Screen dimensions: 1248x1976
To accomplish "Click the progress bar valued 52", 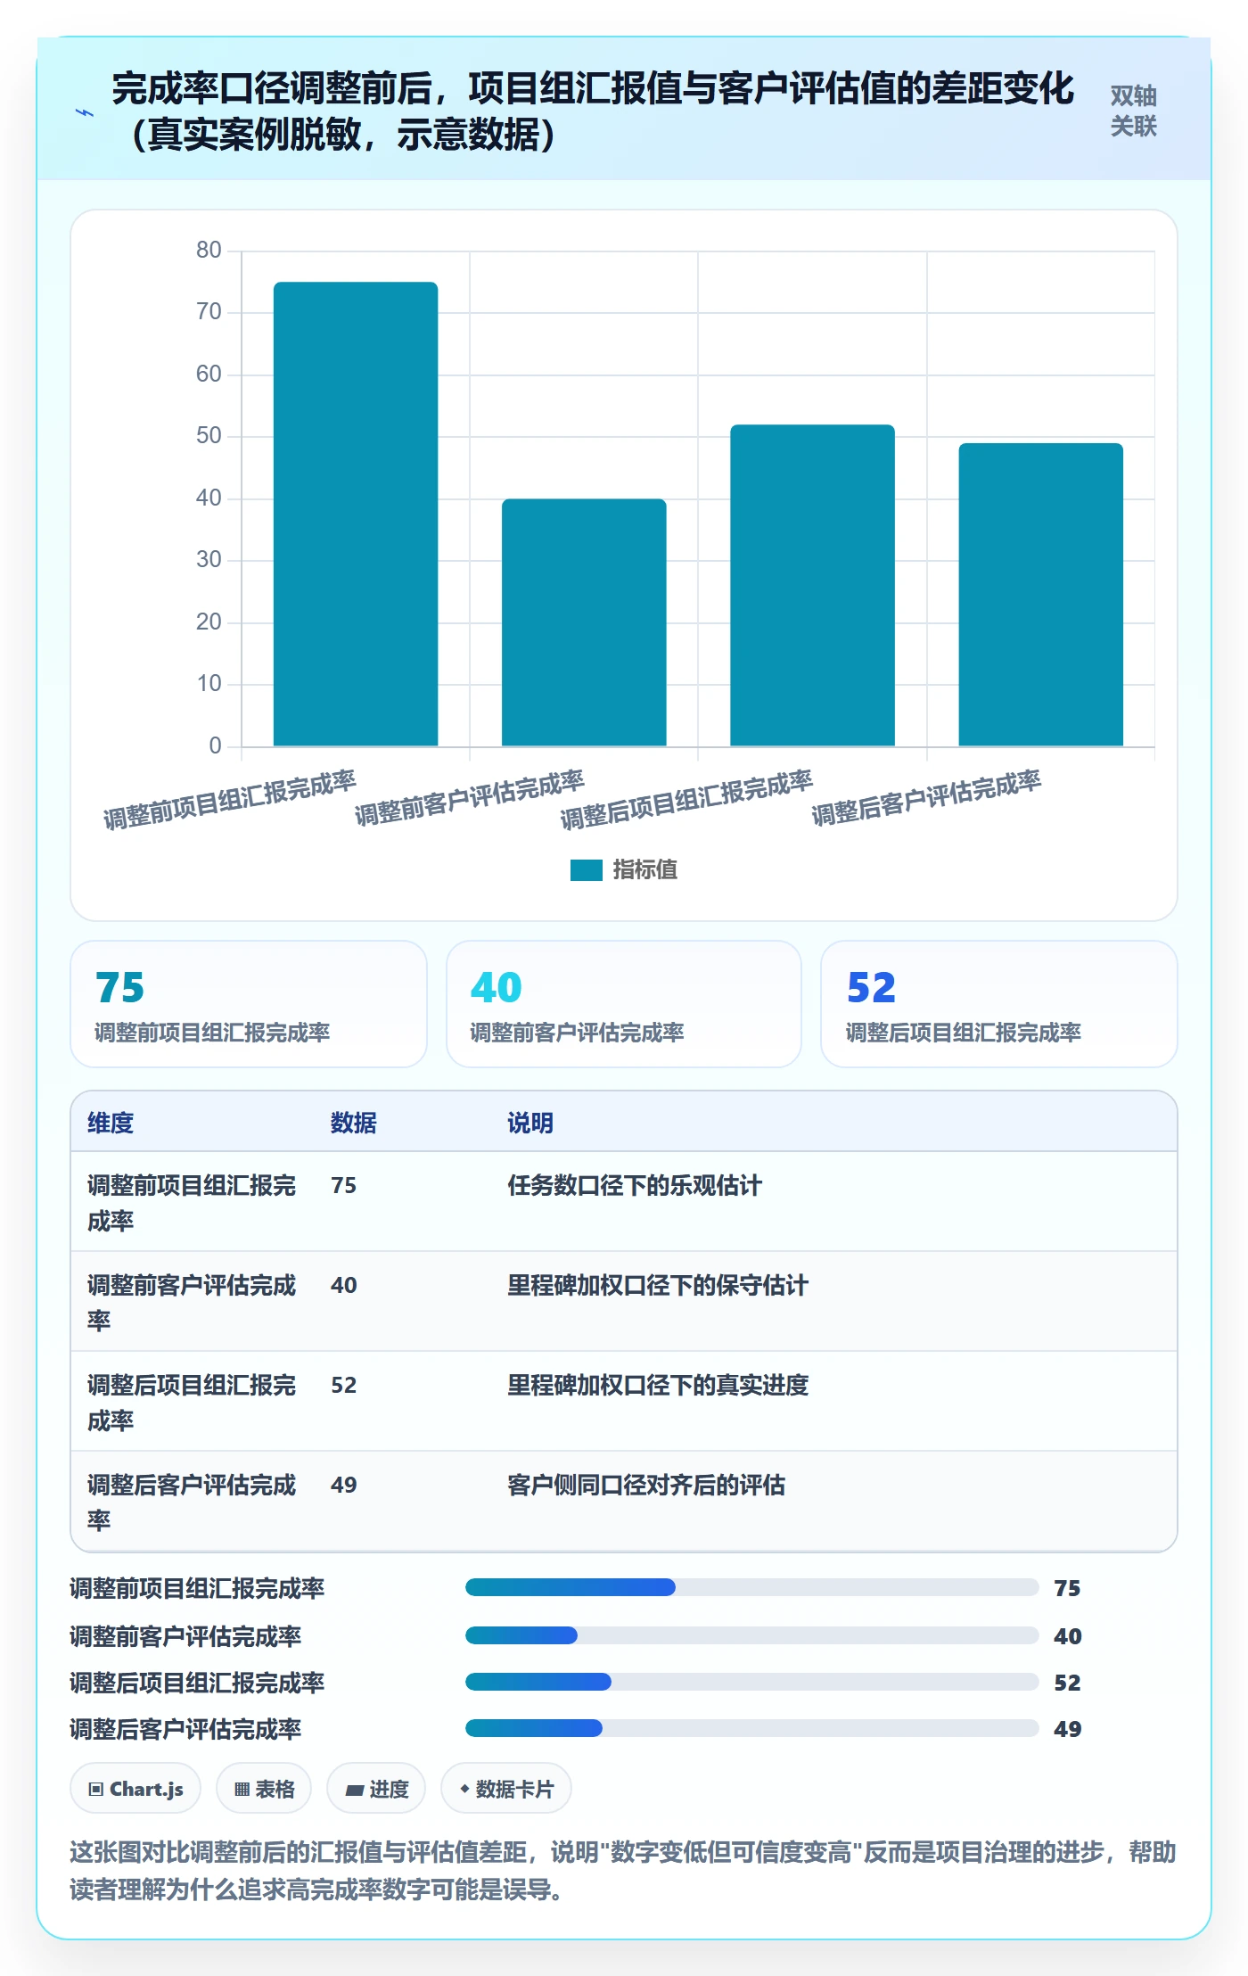I will coord(752,1682).
